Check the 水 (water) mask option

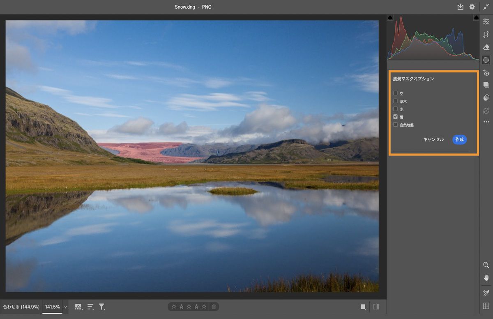click(x=396, y=109)
